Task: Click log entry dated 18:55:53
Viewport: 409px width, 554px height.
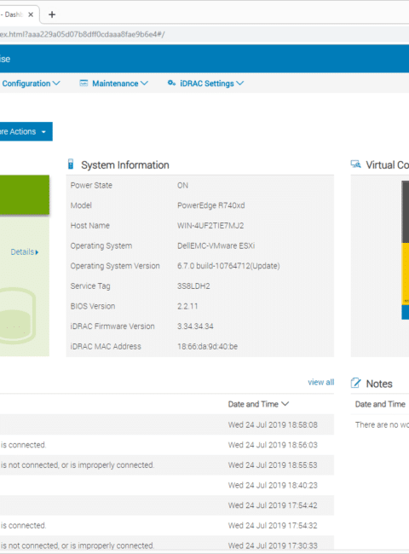Action: click(x=167, y=465)
